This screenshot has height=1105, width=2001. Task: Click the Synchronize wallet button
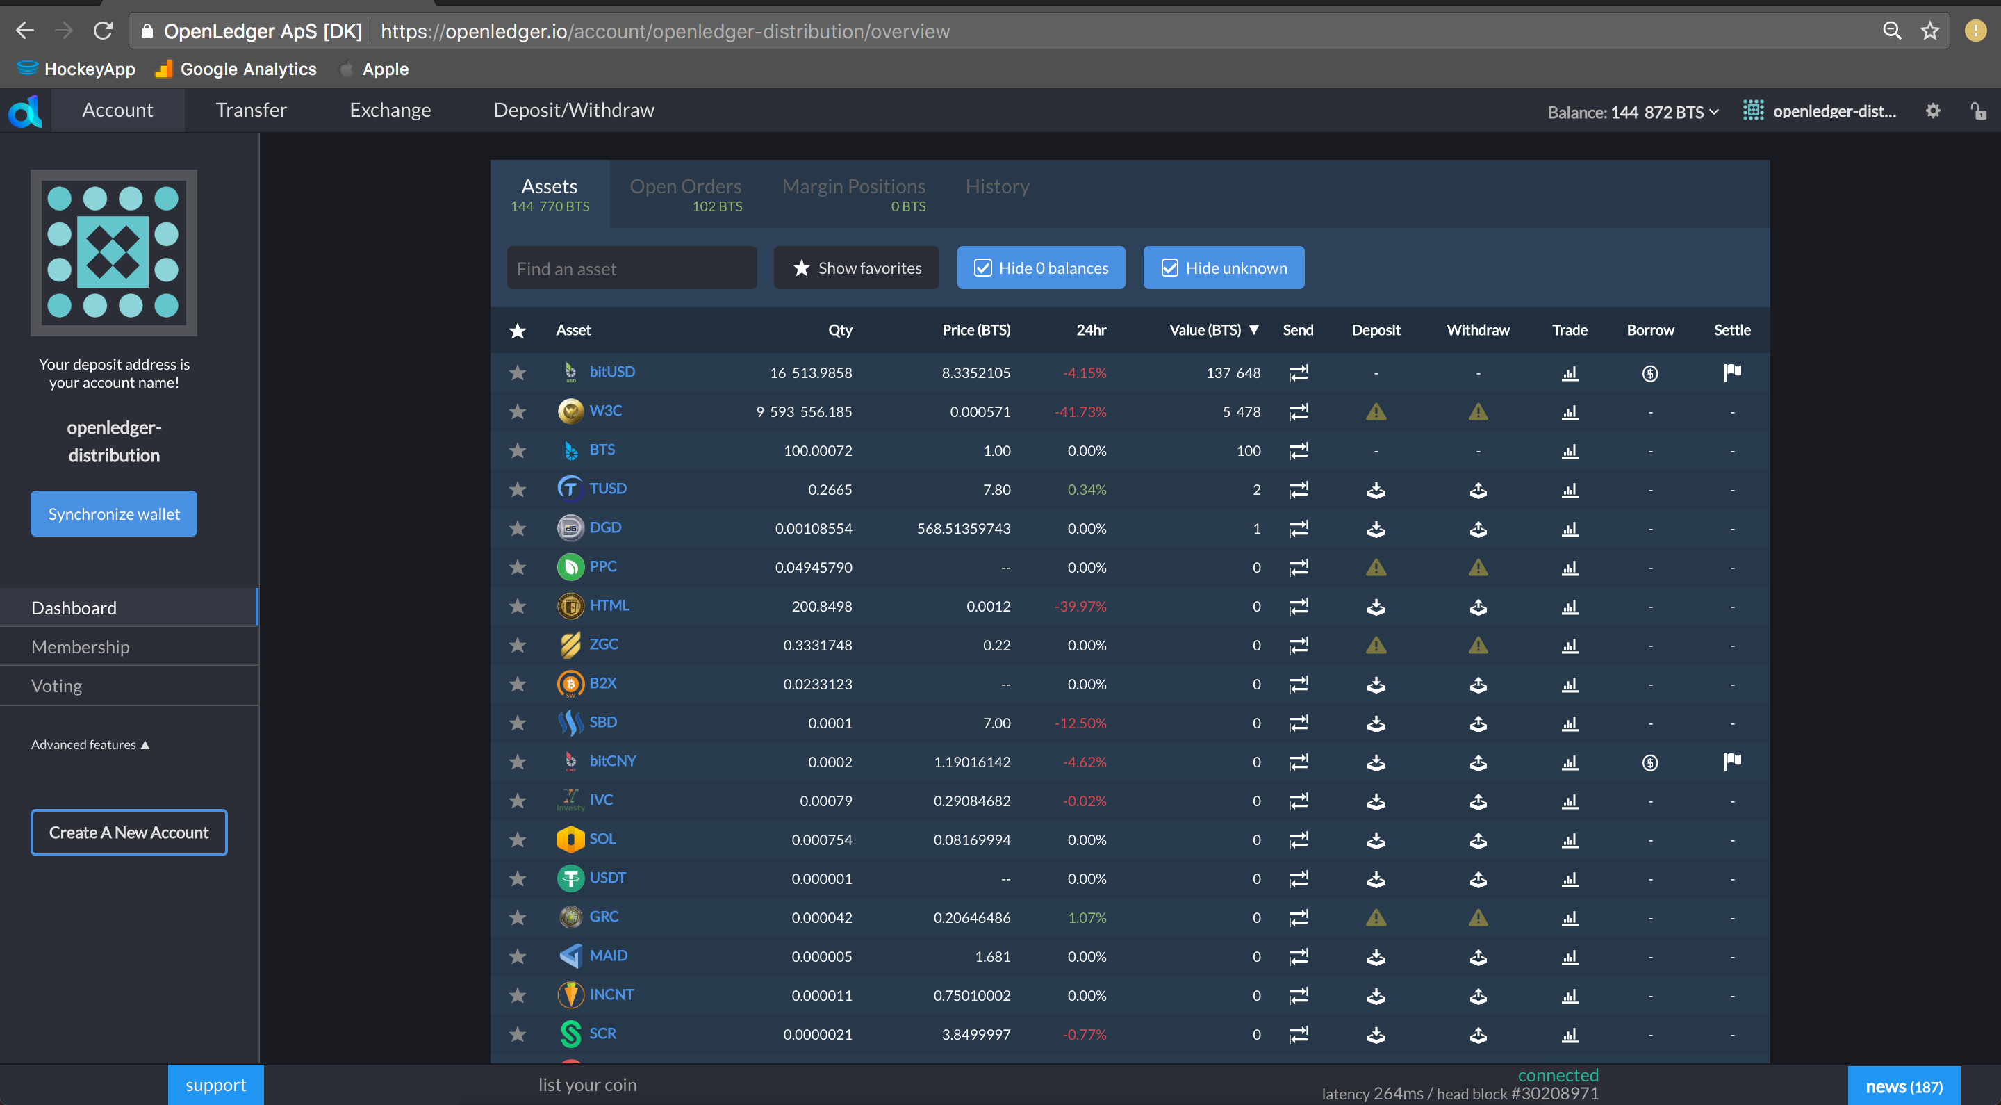[113, 514]
